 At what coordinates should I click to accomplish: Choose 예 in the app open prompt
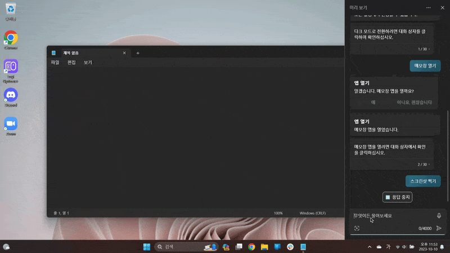(x=373, y=103)
